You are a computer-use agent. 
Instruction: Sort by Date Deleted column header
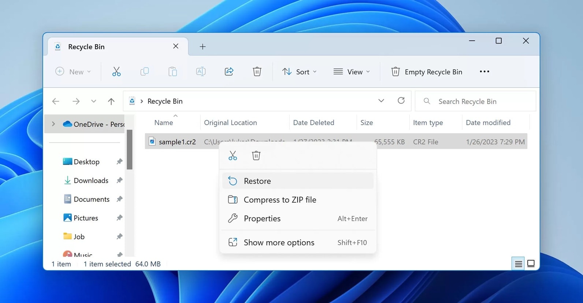313,123
